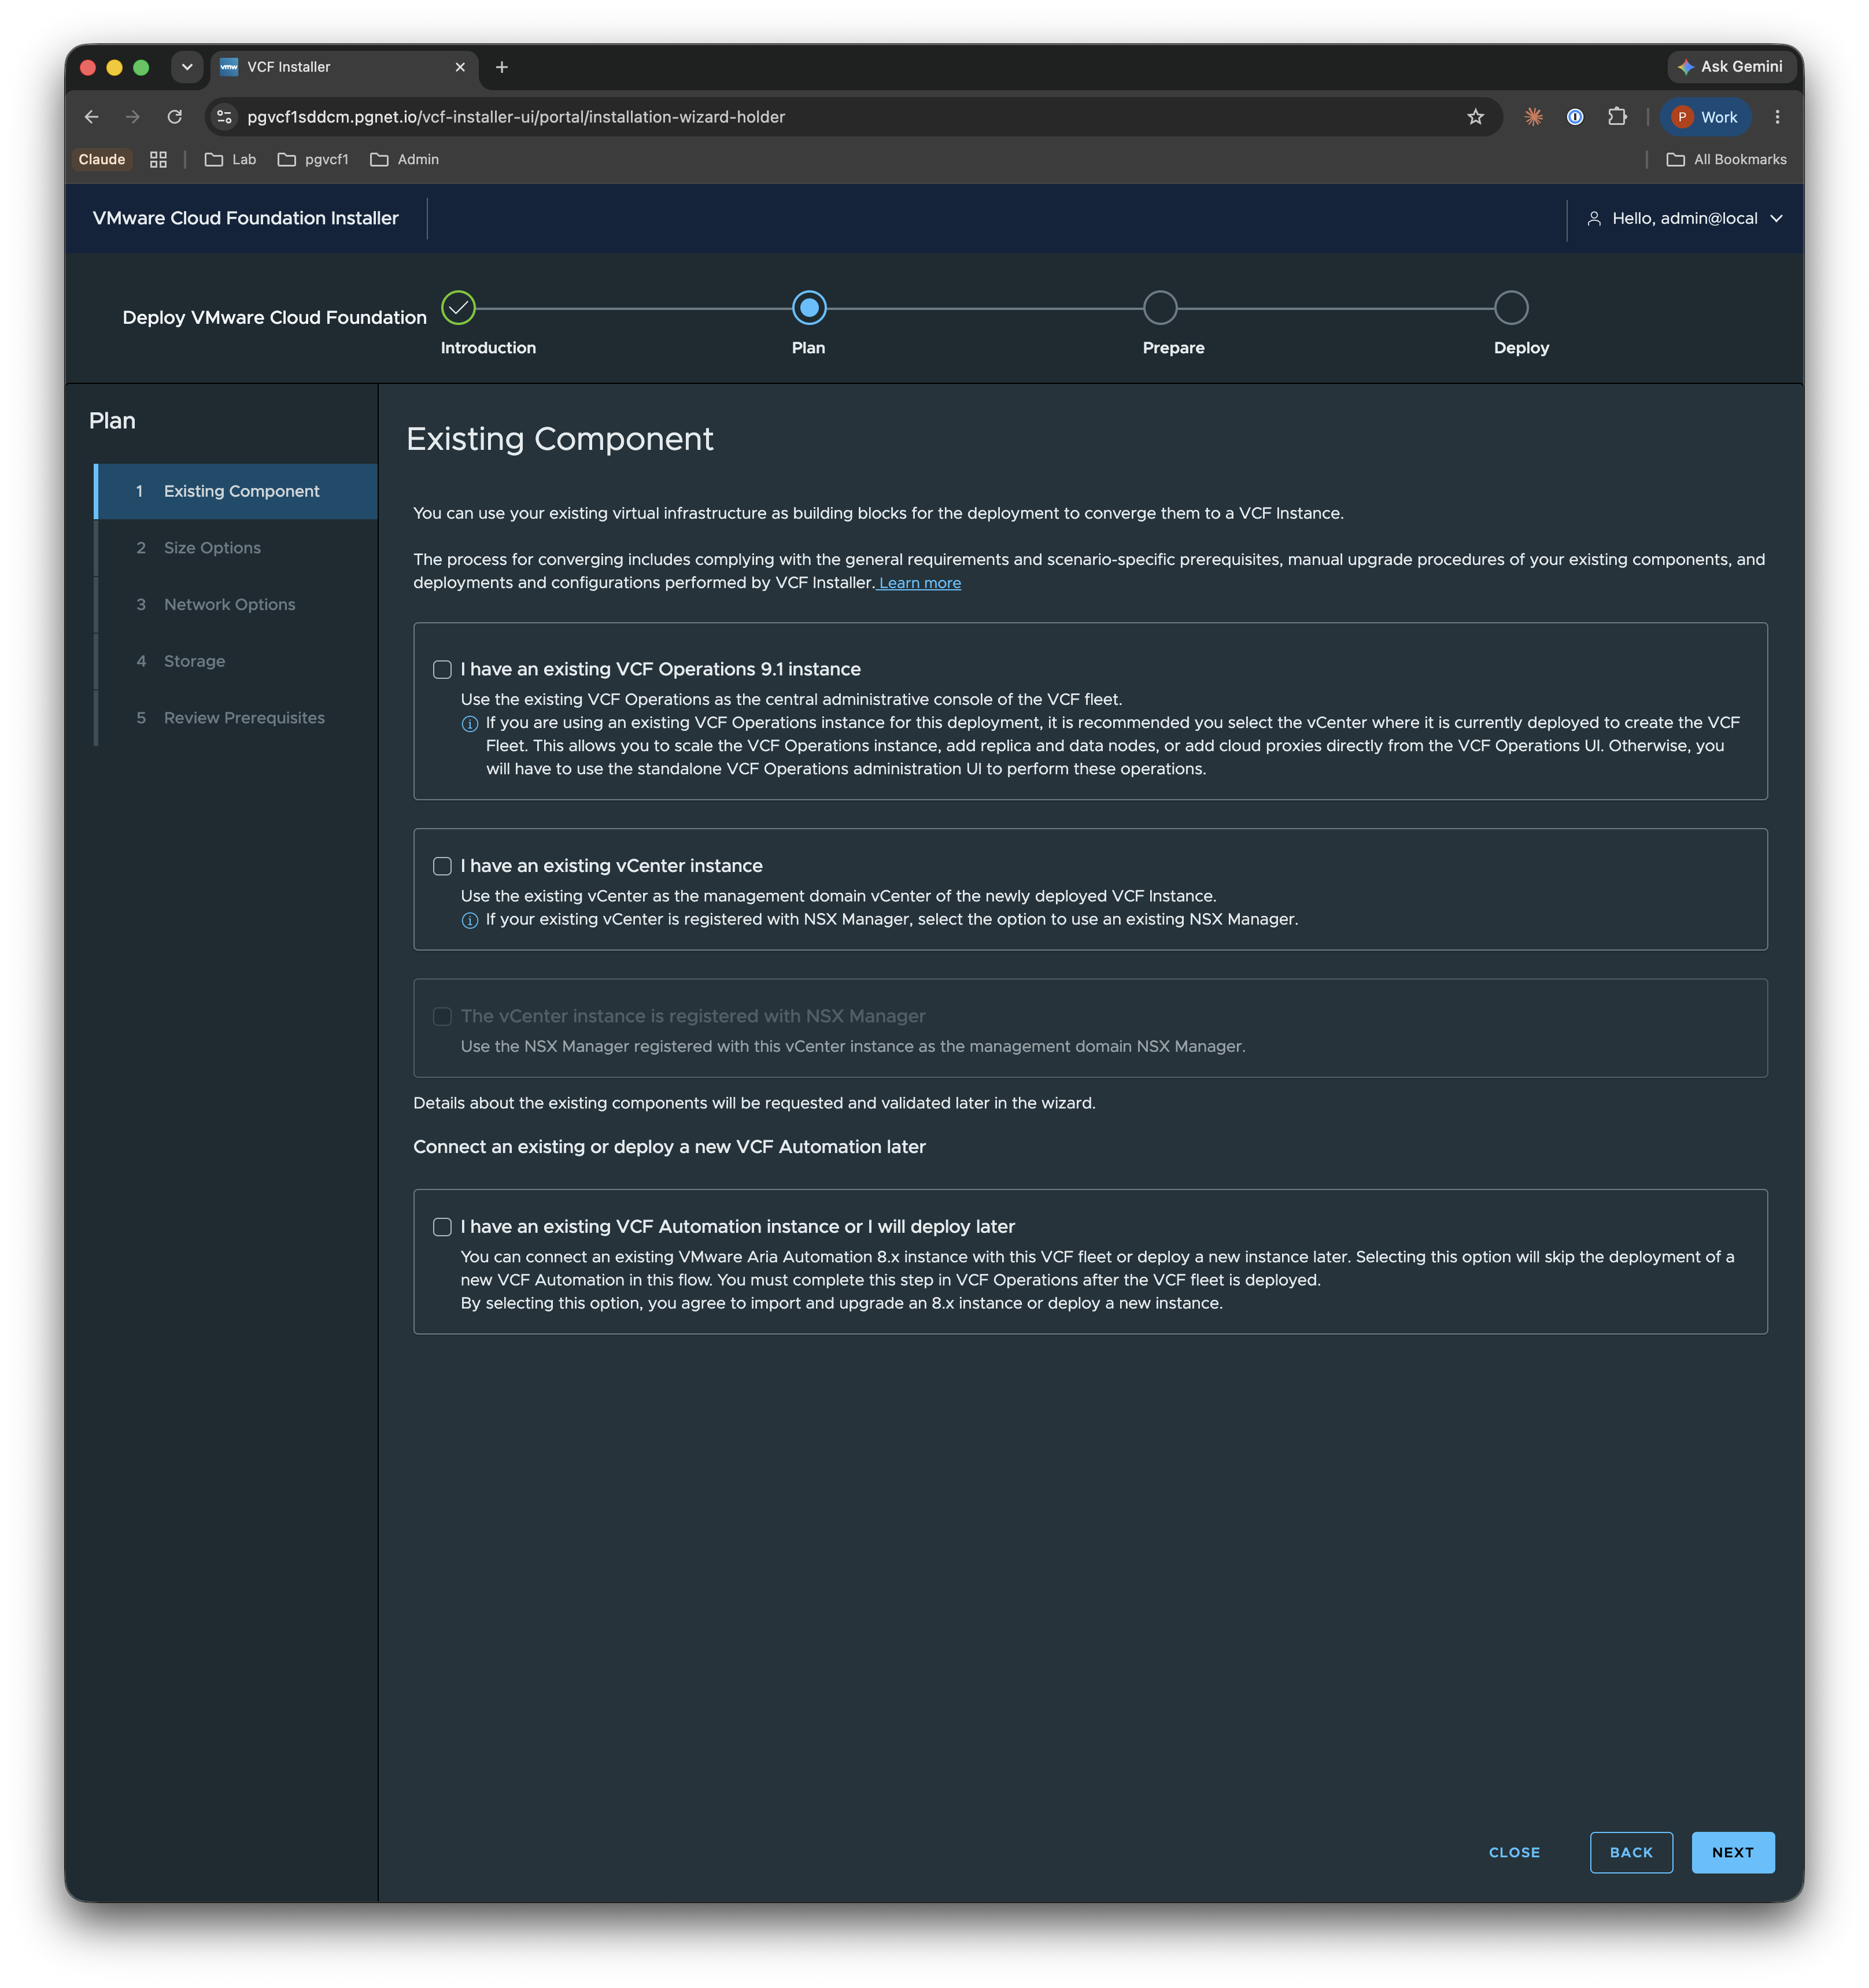This screenshot has width=1869, height=1988.
Task: Open Chrome three-dot menu
Action: 1777,117
